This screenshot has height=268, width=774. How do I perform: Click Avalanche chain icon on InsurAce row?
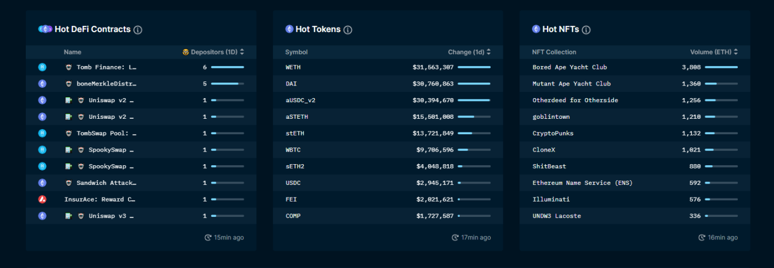42,200
